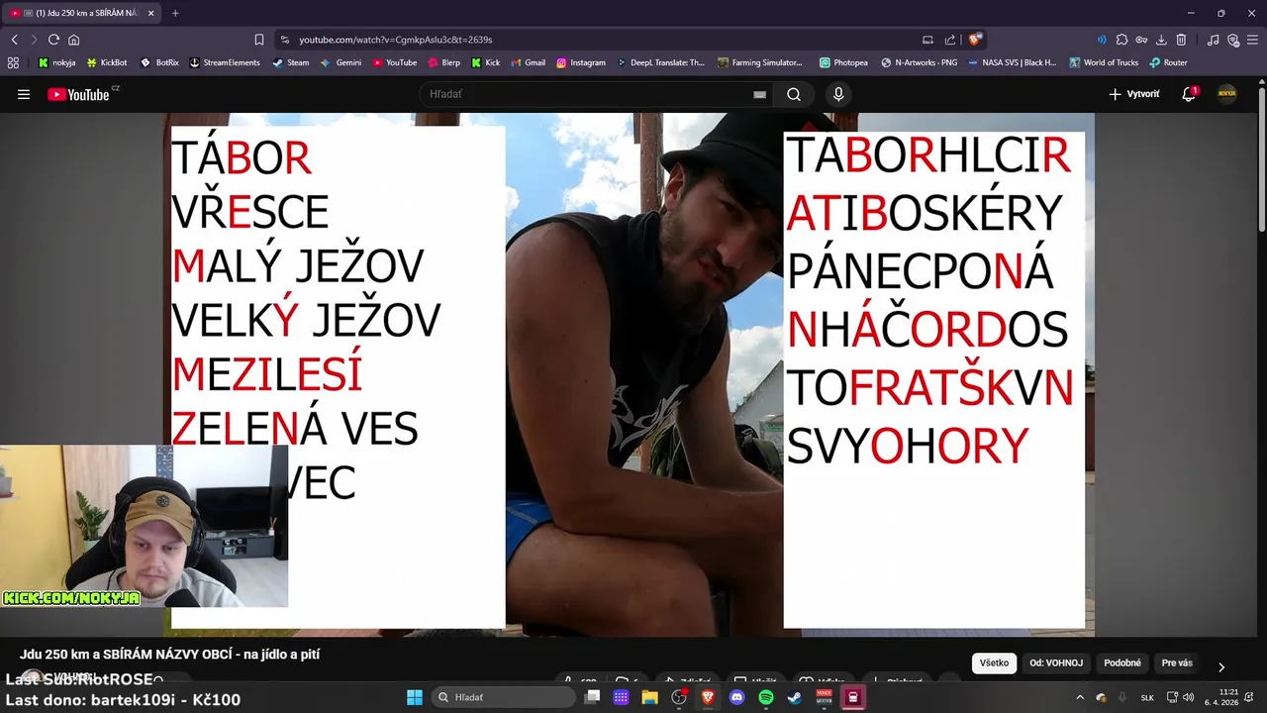The image size is (1267, 713).
Task: Start voice search with the microphone
Action: [x=838, y=94]
